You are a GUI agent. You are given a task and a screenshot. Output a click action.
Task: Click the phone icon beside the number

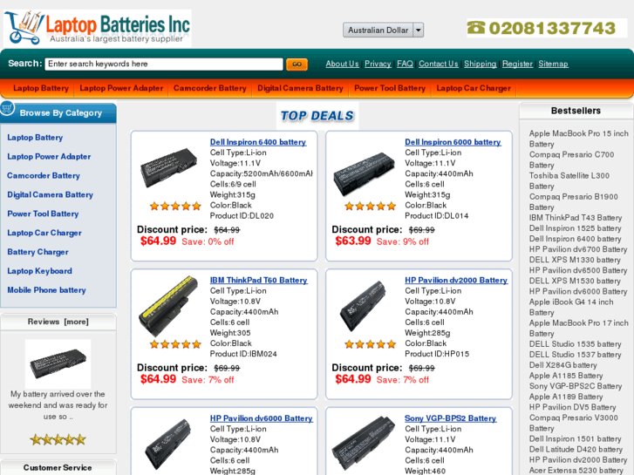pos(476,28)
